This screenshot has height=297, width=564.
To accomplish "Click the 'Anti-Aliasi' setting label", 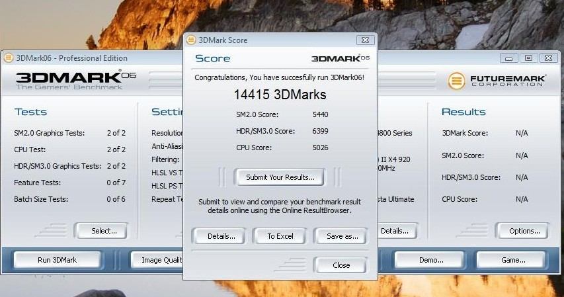I will click(167, 146).
